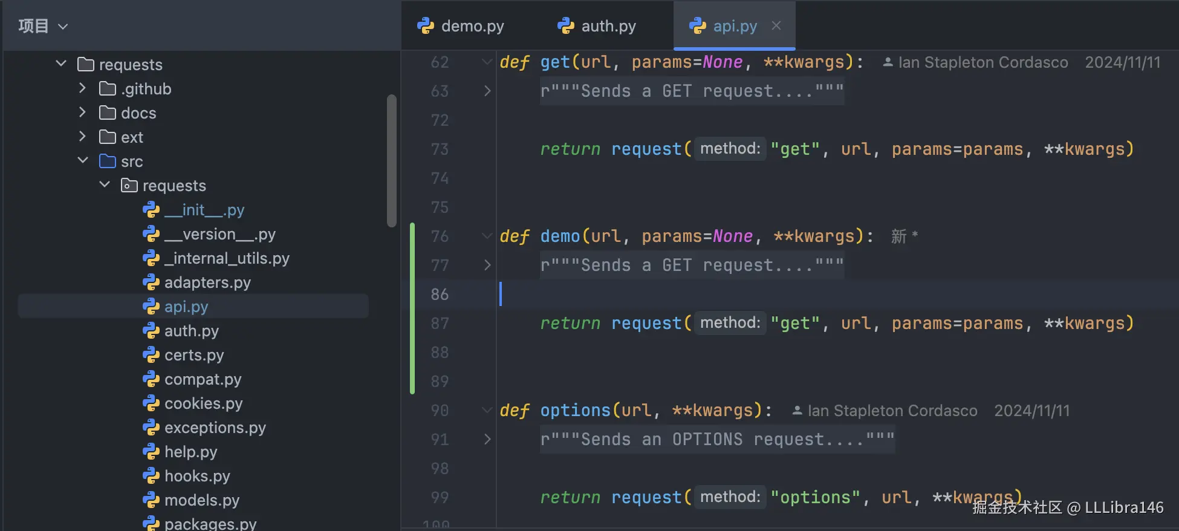The width and height of the screenshot is (1179, 531).
Task: Collapse the demo function at line 76
Action: click(487, 236)
